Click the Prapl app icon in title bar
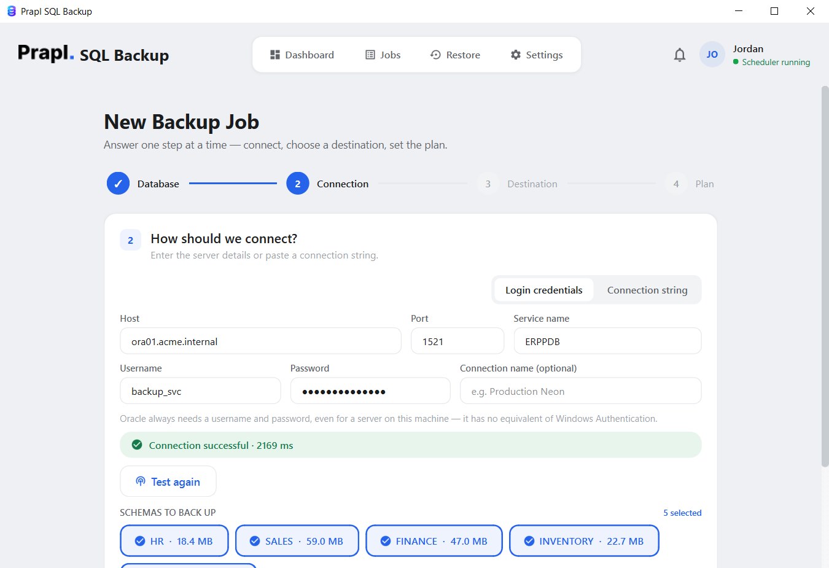Image resolution: width=829 pixels, height=568 pixels. 11,11
